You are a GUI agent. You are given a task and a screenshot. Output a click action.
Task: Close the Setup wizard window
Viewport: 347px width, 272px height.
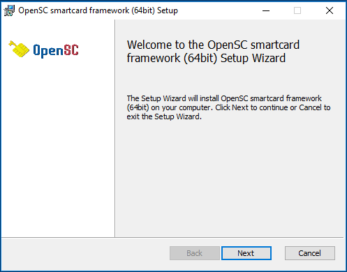click(330, 10)
